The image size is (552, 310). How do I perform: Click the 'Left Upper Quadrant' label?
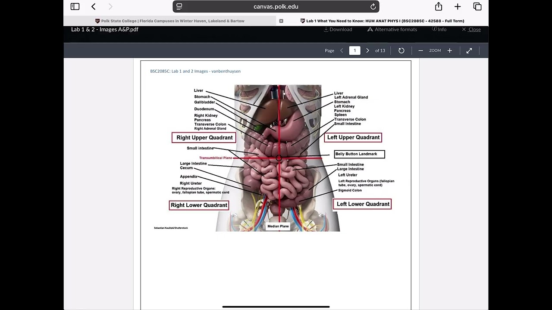click(353, 137)
